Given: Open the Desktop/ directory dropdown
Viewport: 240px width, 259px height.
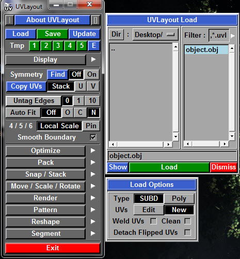Looking at the screenshot, I should [x=155, y=35].
